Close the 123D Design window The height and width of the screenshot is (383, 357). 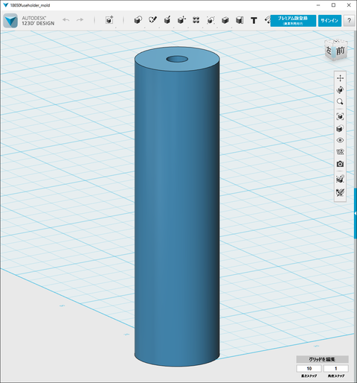coord(349,5)
